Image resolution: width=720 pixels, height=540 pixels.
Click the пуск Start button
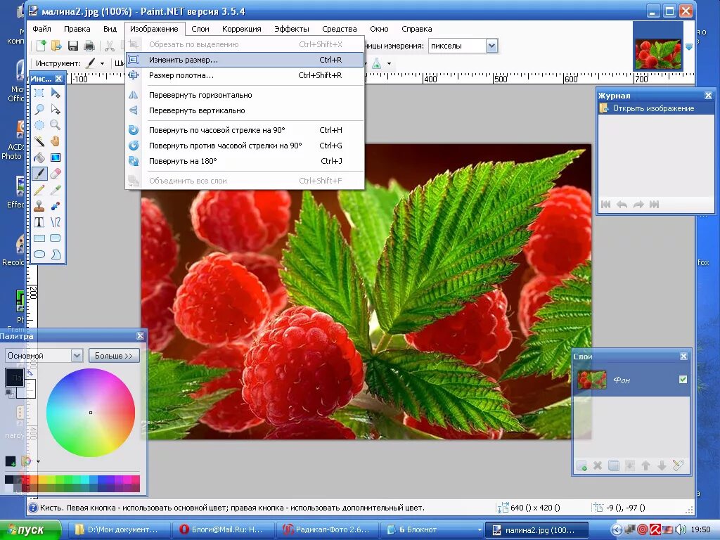click(30, 530)
